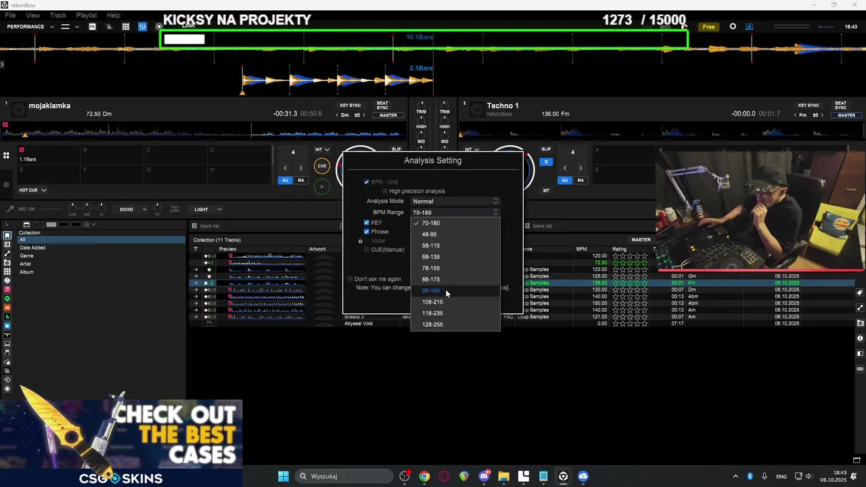
Task: Open the Track menu
Action: [58, 15]
